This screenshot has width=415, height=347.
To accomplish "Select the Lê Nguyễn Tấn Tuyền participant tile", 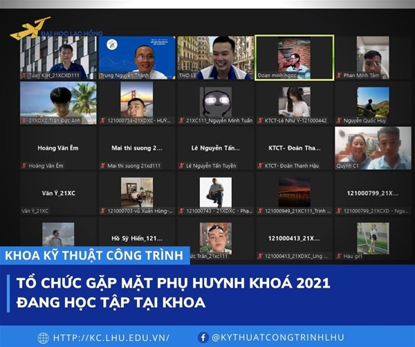I will (x=215, y=148).
